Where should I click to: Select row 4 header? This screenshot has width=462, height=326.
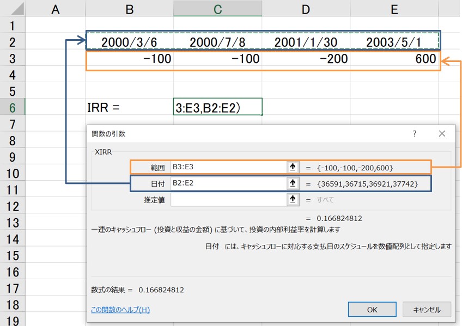pyautogui.click(x=13, y=75)
